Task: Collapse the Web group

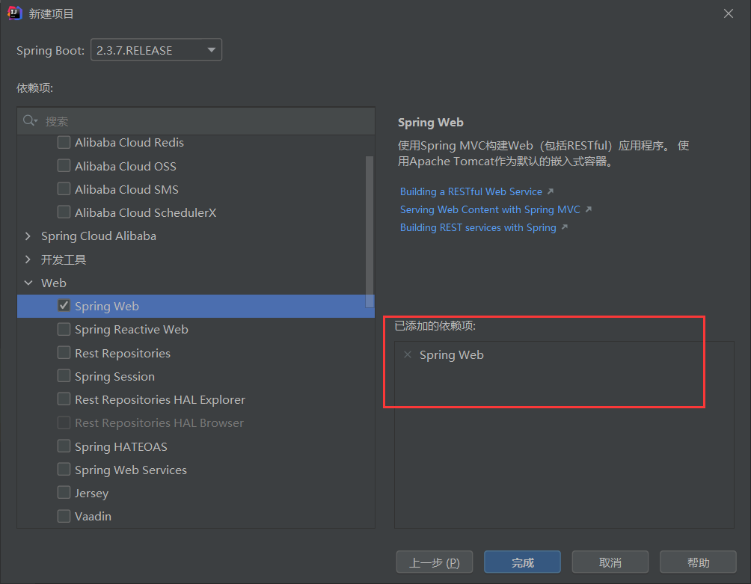Action: (x=28, y=283)
